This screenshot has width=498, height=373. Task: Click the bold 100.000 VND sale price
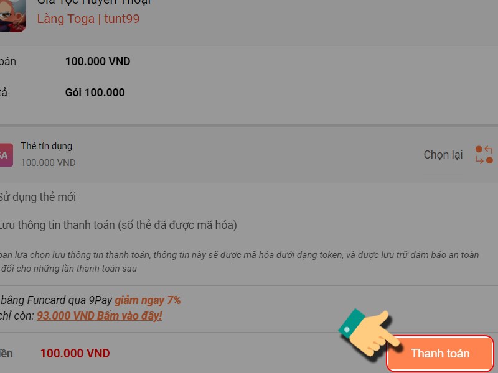pyautogui.click(x=98, y=62)
